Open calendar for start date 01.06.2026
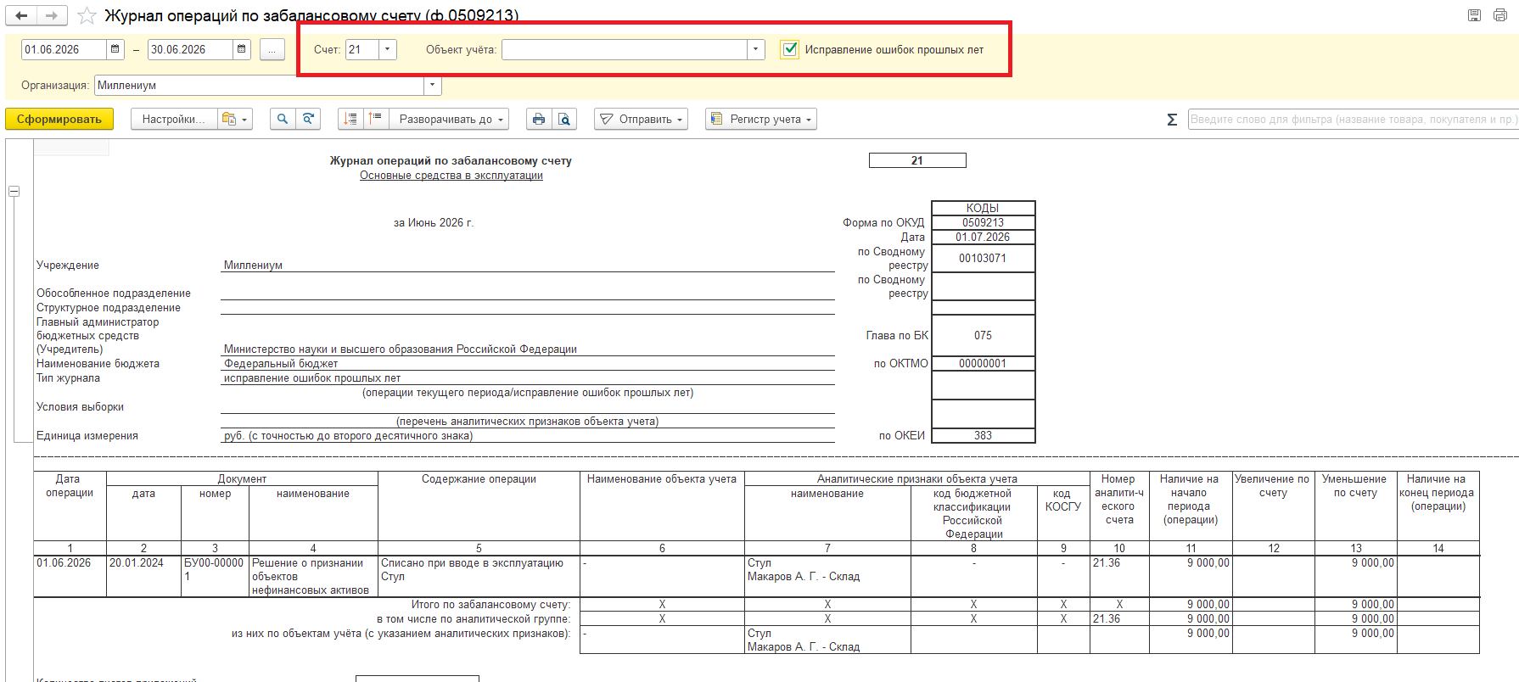Screen dimensions: 1519x682 (115, 49)
